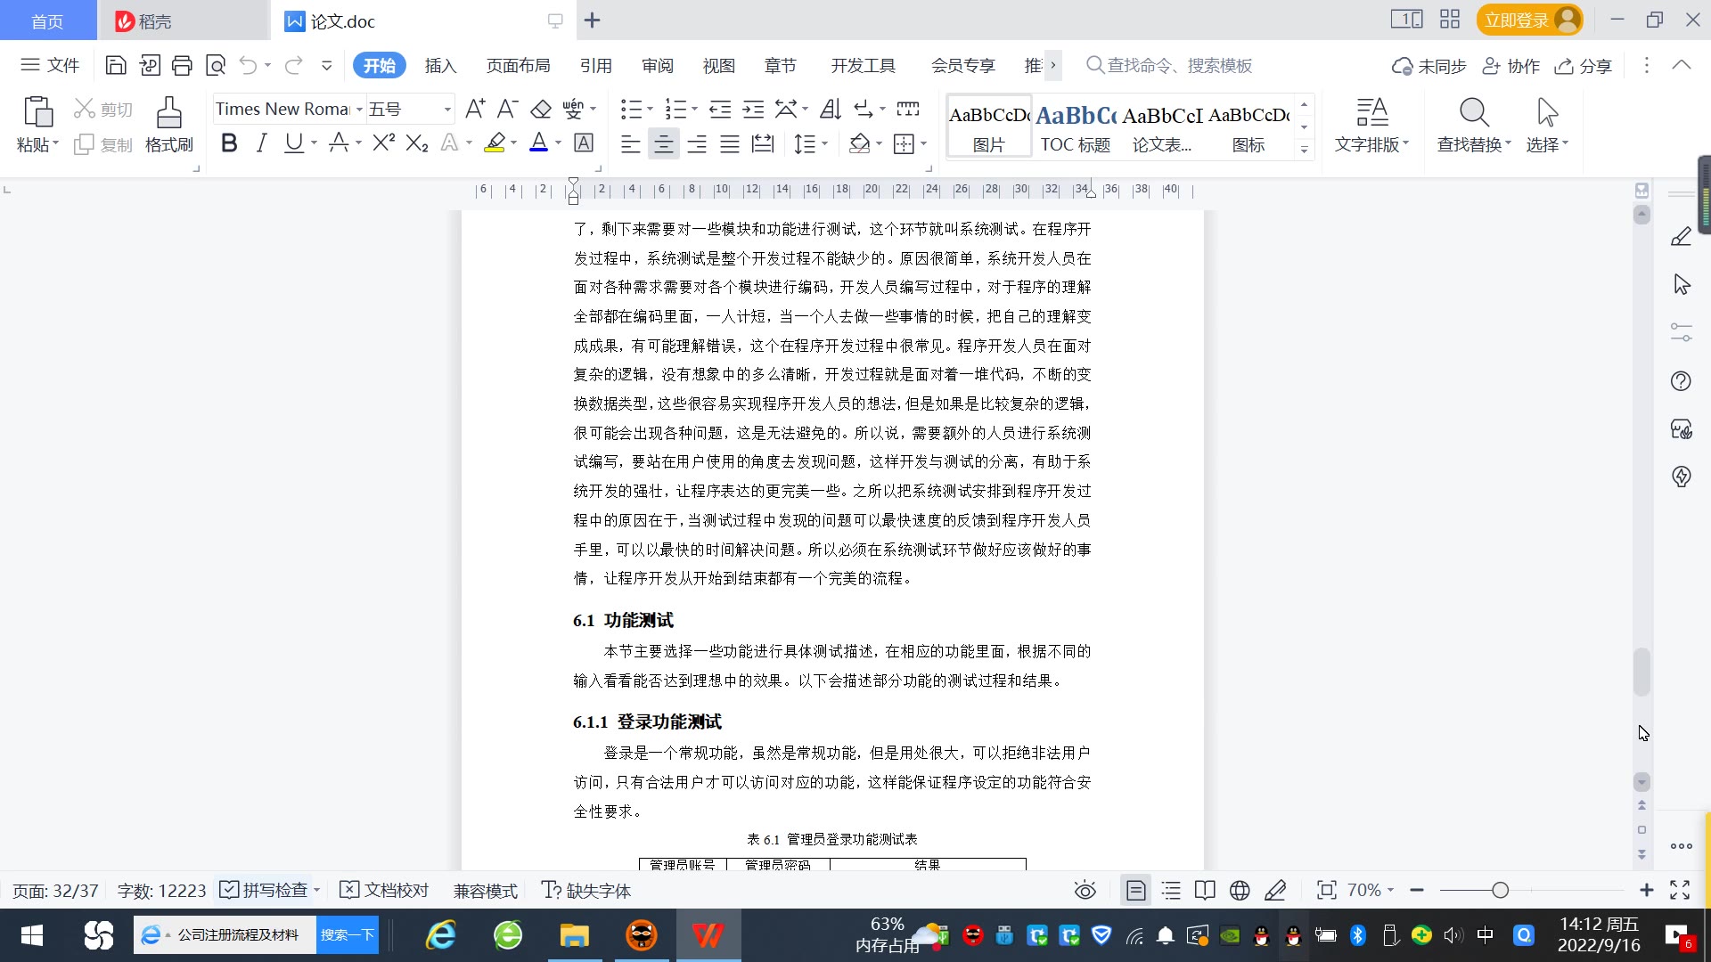Set left text alignment
1711x962 pixels.
pos(630,143)
